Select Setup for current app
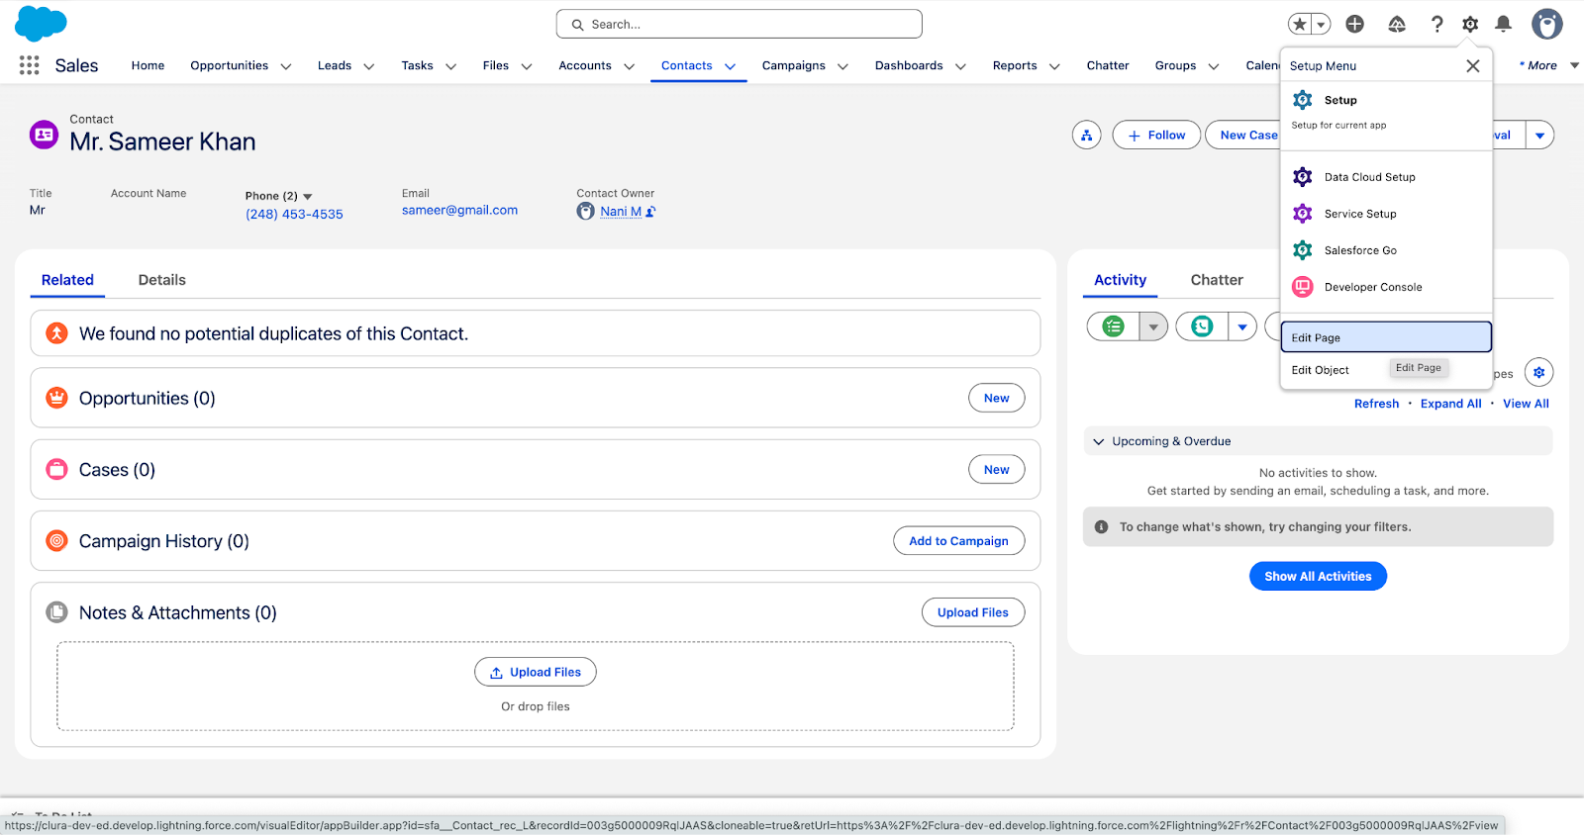The height and width of the screenshot is (835, 1584). coord(1386,111)
